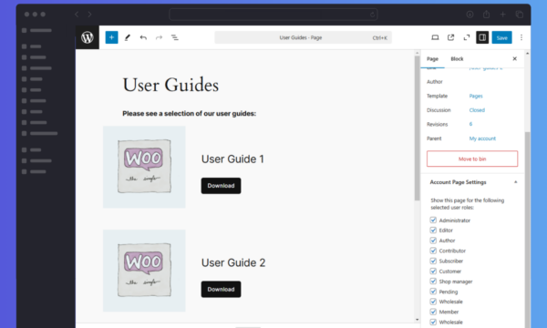Save the page

501,37
